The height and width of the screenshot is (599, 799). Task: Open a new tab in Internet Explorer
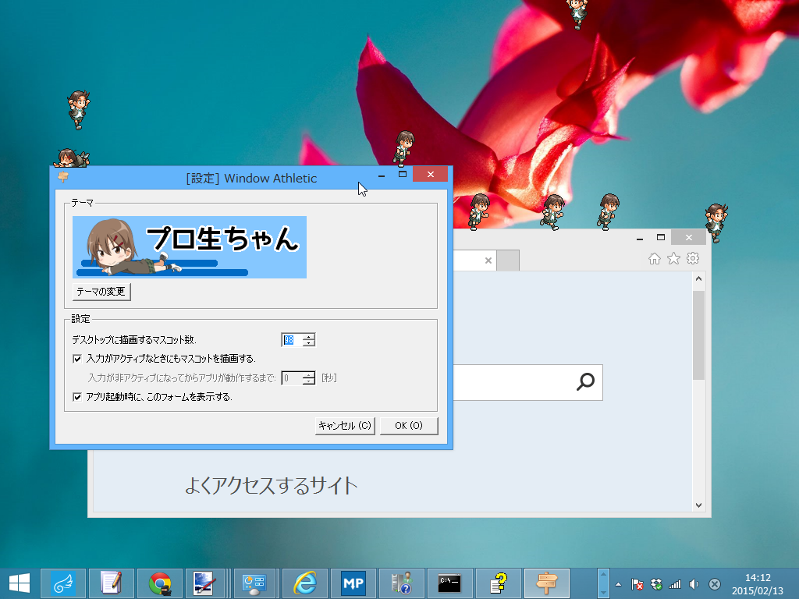click(508, 261)
